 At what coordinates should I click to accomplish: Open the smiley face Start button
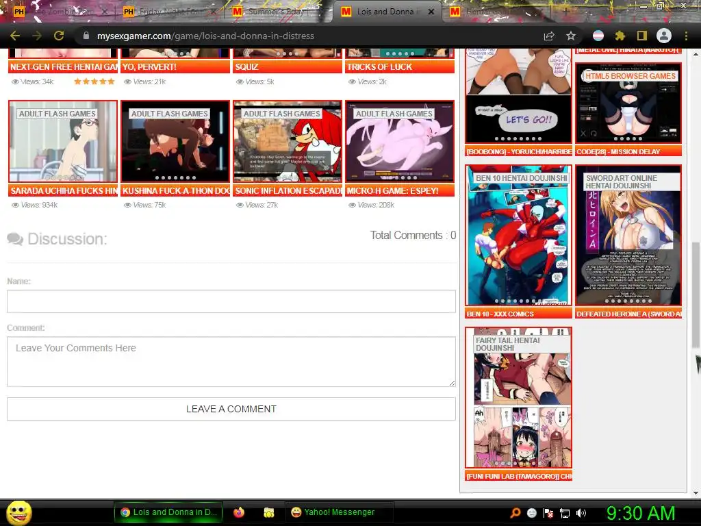click(18, 512)
